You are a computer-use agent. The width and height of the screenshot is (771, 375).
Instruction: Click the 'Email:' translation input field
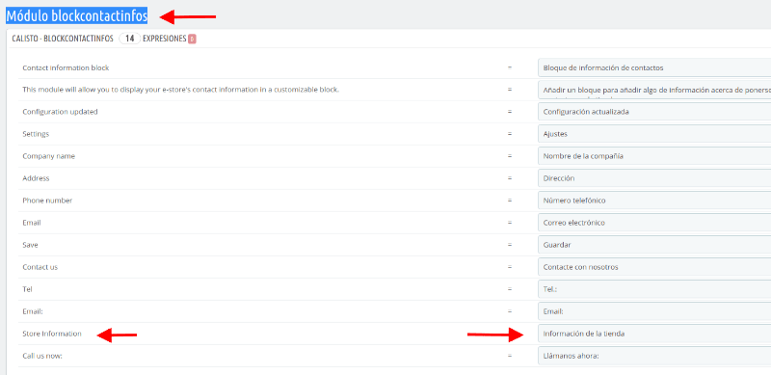click(x=654, y=311)
